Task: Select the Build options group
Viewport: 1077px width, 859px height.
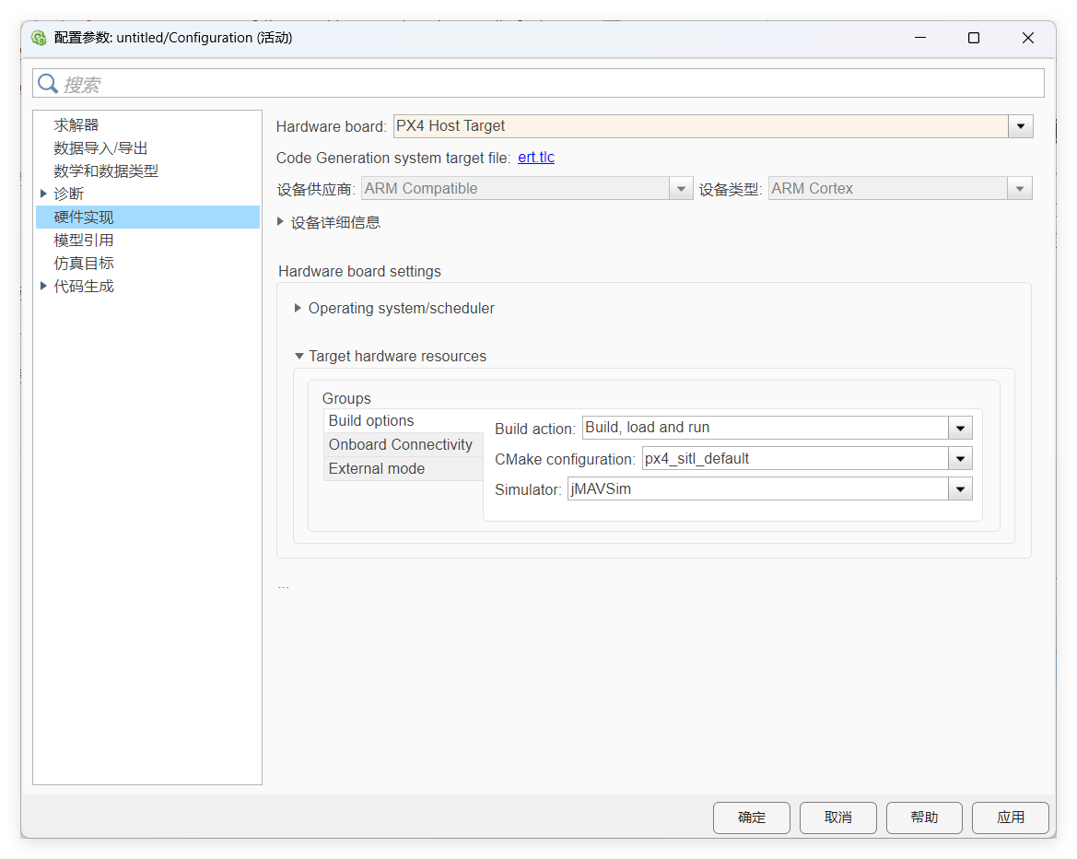Action: (x=371, y=420)
